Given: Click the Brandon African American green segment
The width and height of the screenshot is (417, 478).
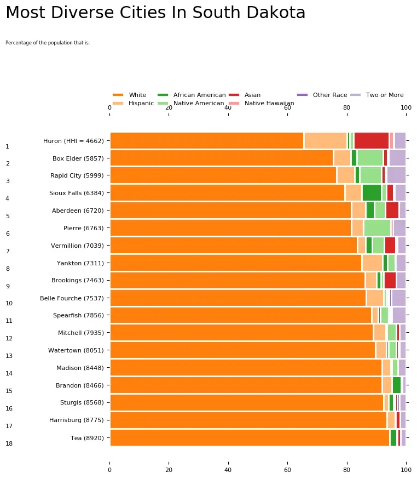Looking at the screenshot, I should tap(397, 385).
